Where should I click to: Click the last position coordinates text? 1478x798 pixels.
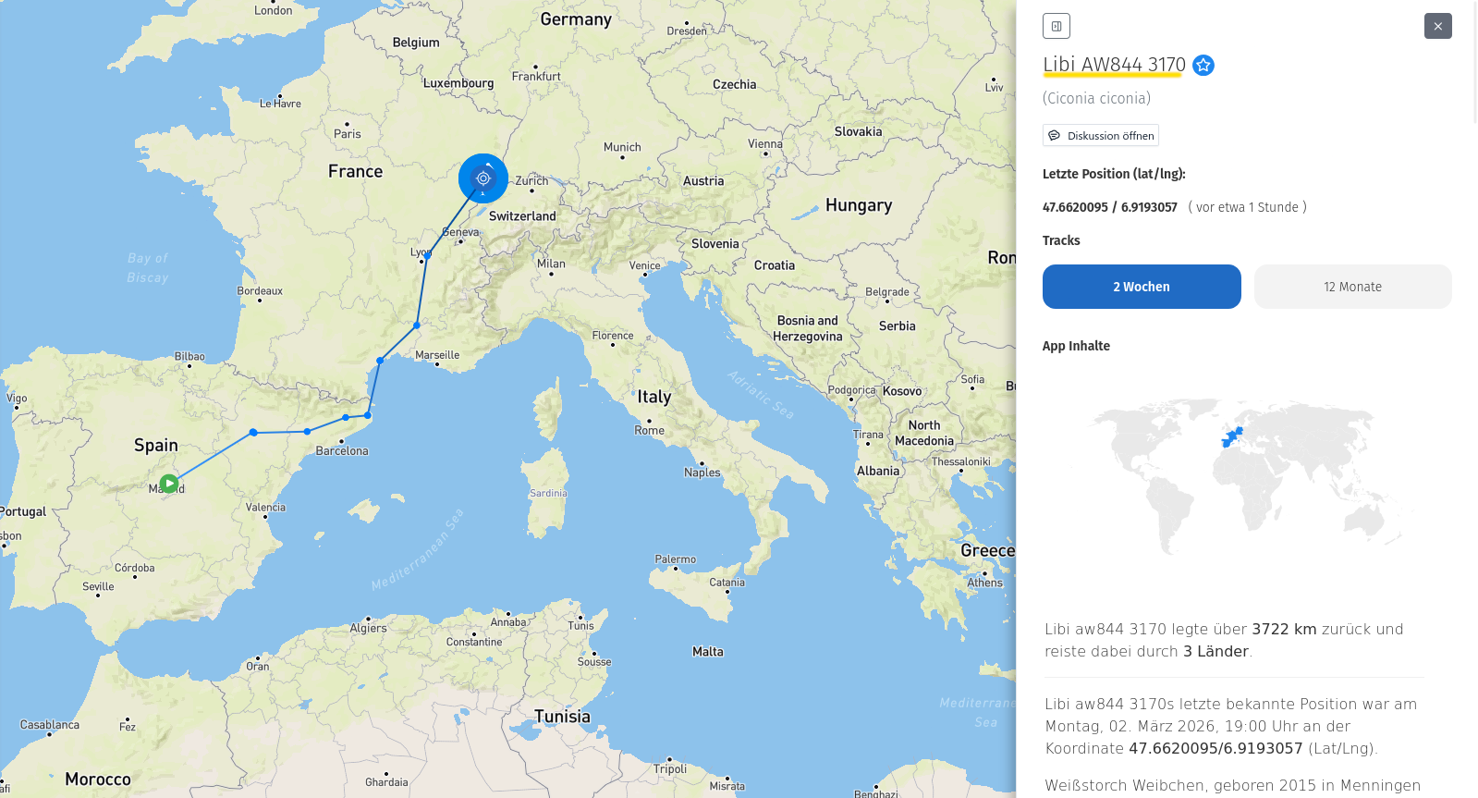(x=1109, y=207)
